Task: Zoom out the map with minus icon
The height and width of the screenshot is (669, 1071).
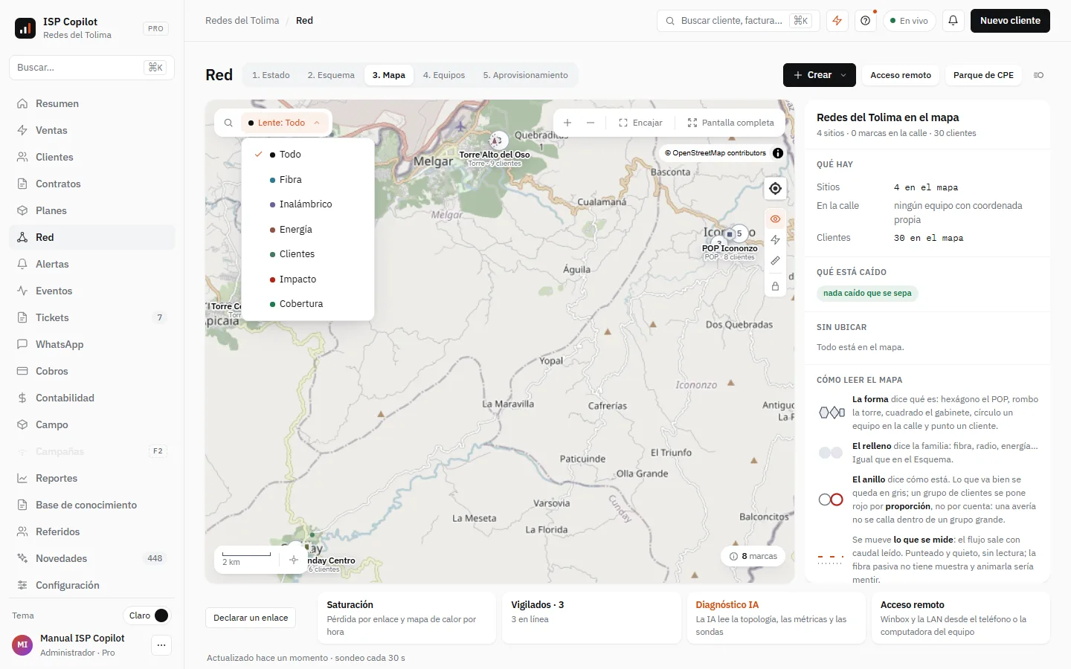Action: pos(591,123)
